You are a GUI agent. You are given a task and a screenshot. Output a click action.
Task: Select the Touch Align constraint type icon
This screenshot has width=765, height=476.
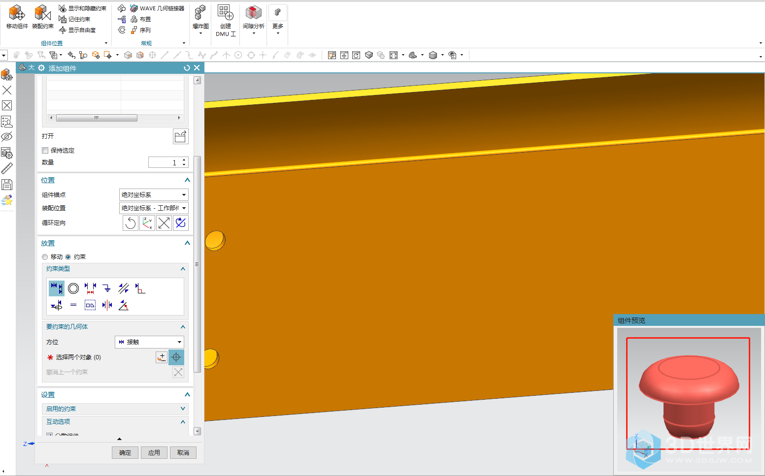pos(57,288)
